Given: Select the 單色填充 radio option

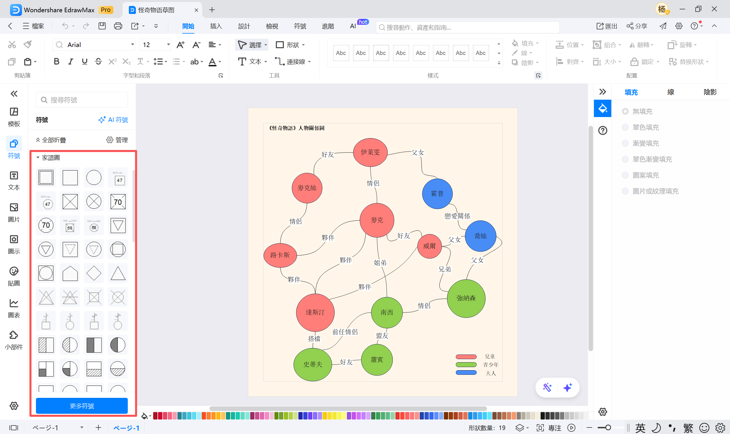Looking at the screenshot, I should [625, 127].
